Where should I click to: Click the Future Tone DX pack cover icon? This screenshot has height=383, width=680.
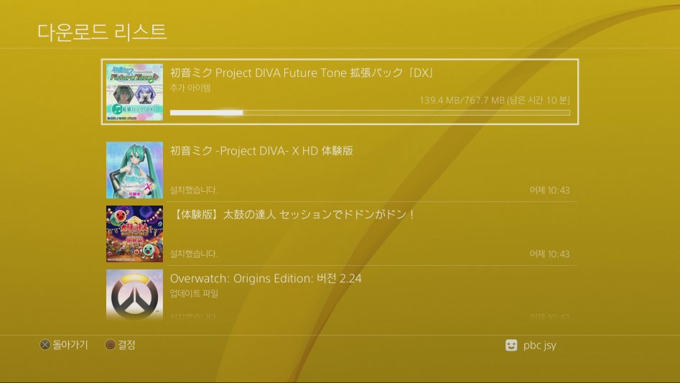134,92
